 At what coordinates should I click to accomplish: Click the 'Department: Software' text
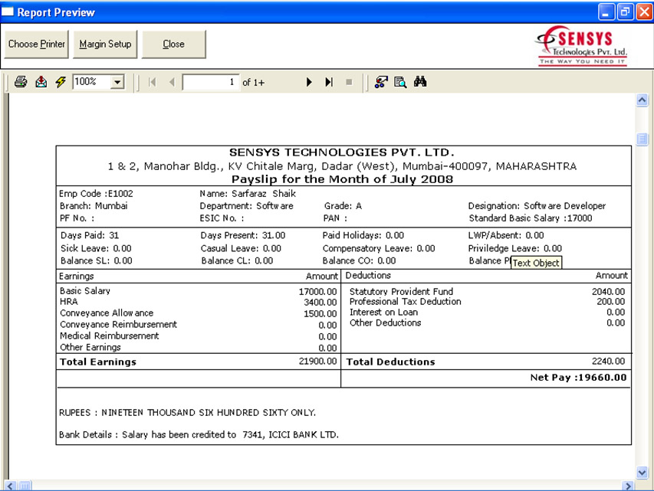point(246,206)
